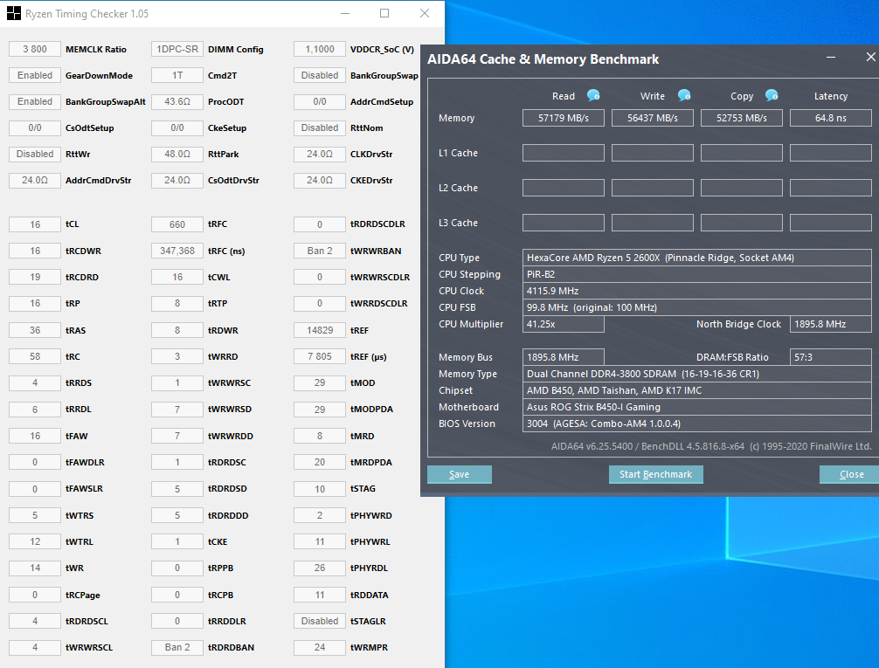Viewport: 879px width, 668px height.
Task: Click the tWRWRBAN Ban 2 field
Action: pos(320,251)
